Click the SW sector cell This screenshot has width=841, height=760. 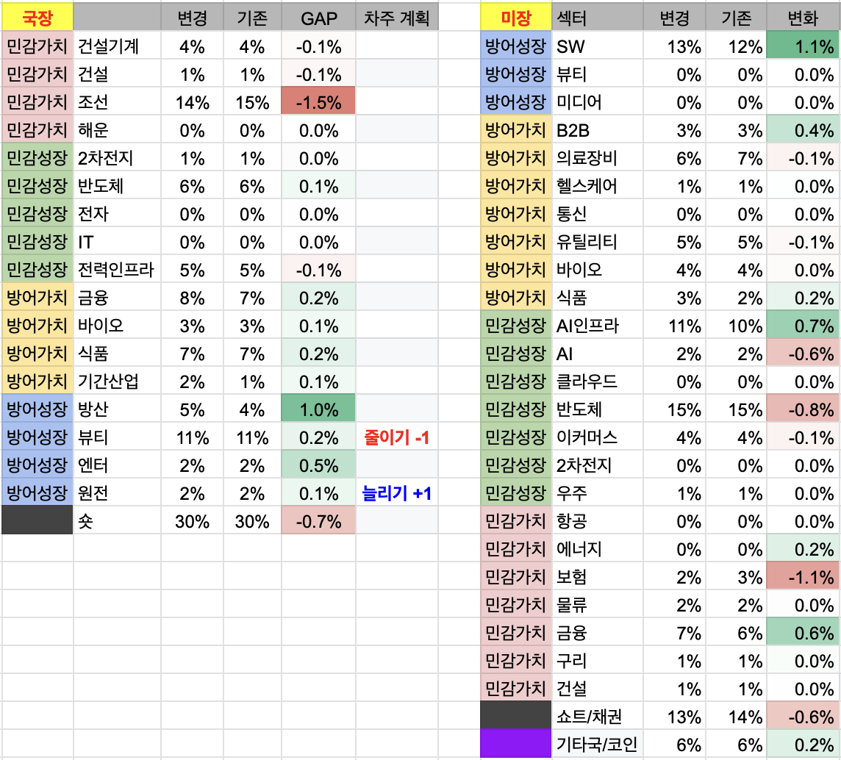coord(597,46)
